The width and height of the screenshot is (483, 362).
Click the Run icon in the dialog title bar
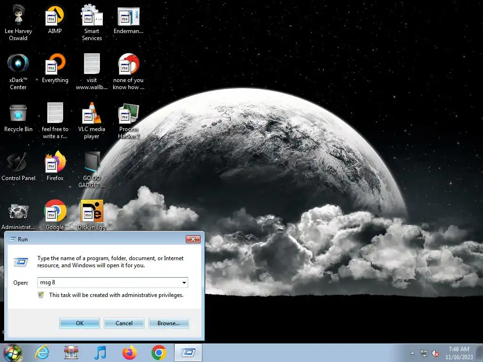pyautogui.click(x=12, y=239)
